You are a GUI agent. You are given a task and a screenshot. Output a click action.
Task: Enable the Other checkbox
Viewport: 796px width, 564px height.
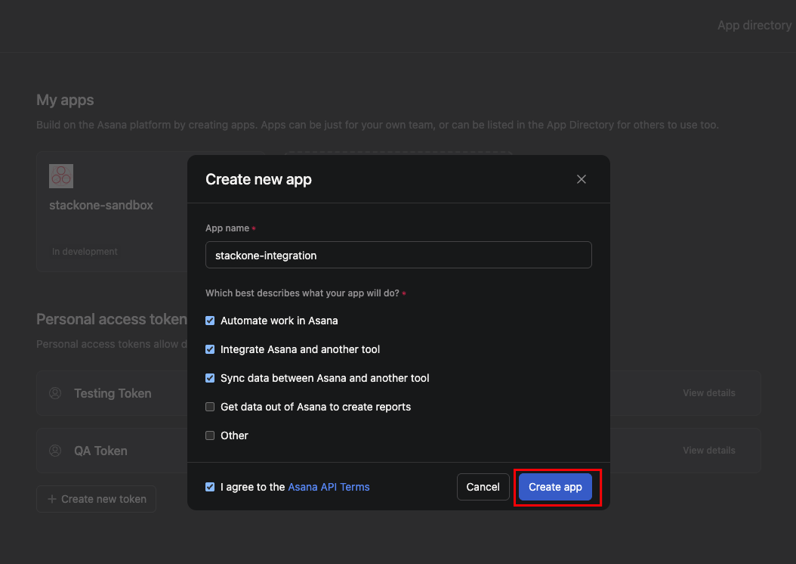click(x=209, y=435)
